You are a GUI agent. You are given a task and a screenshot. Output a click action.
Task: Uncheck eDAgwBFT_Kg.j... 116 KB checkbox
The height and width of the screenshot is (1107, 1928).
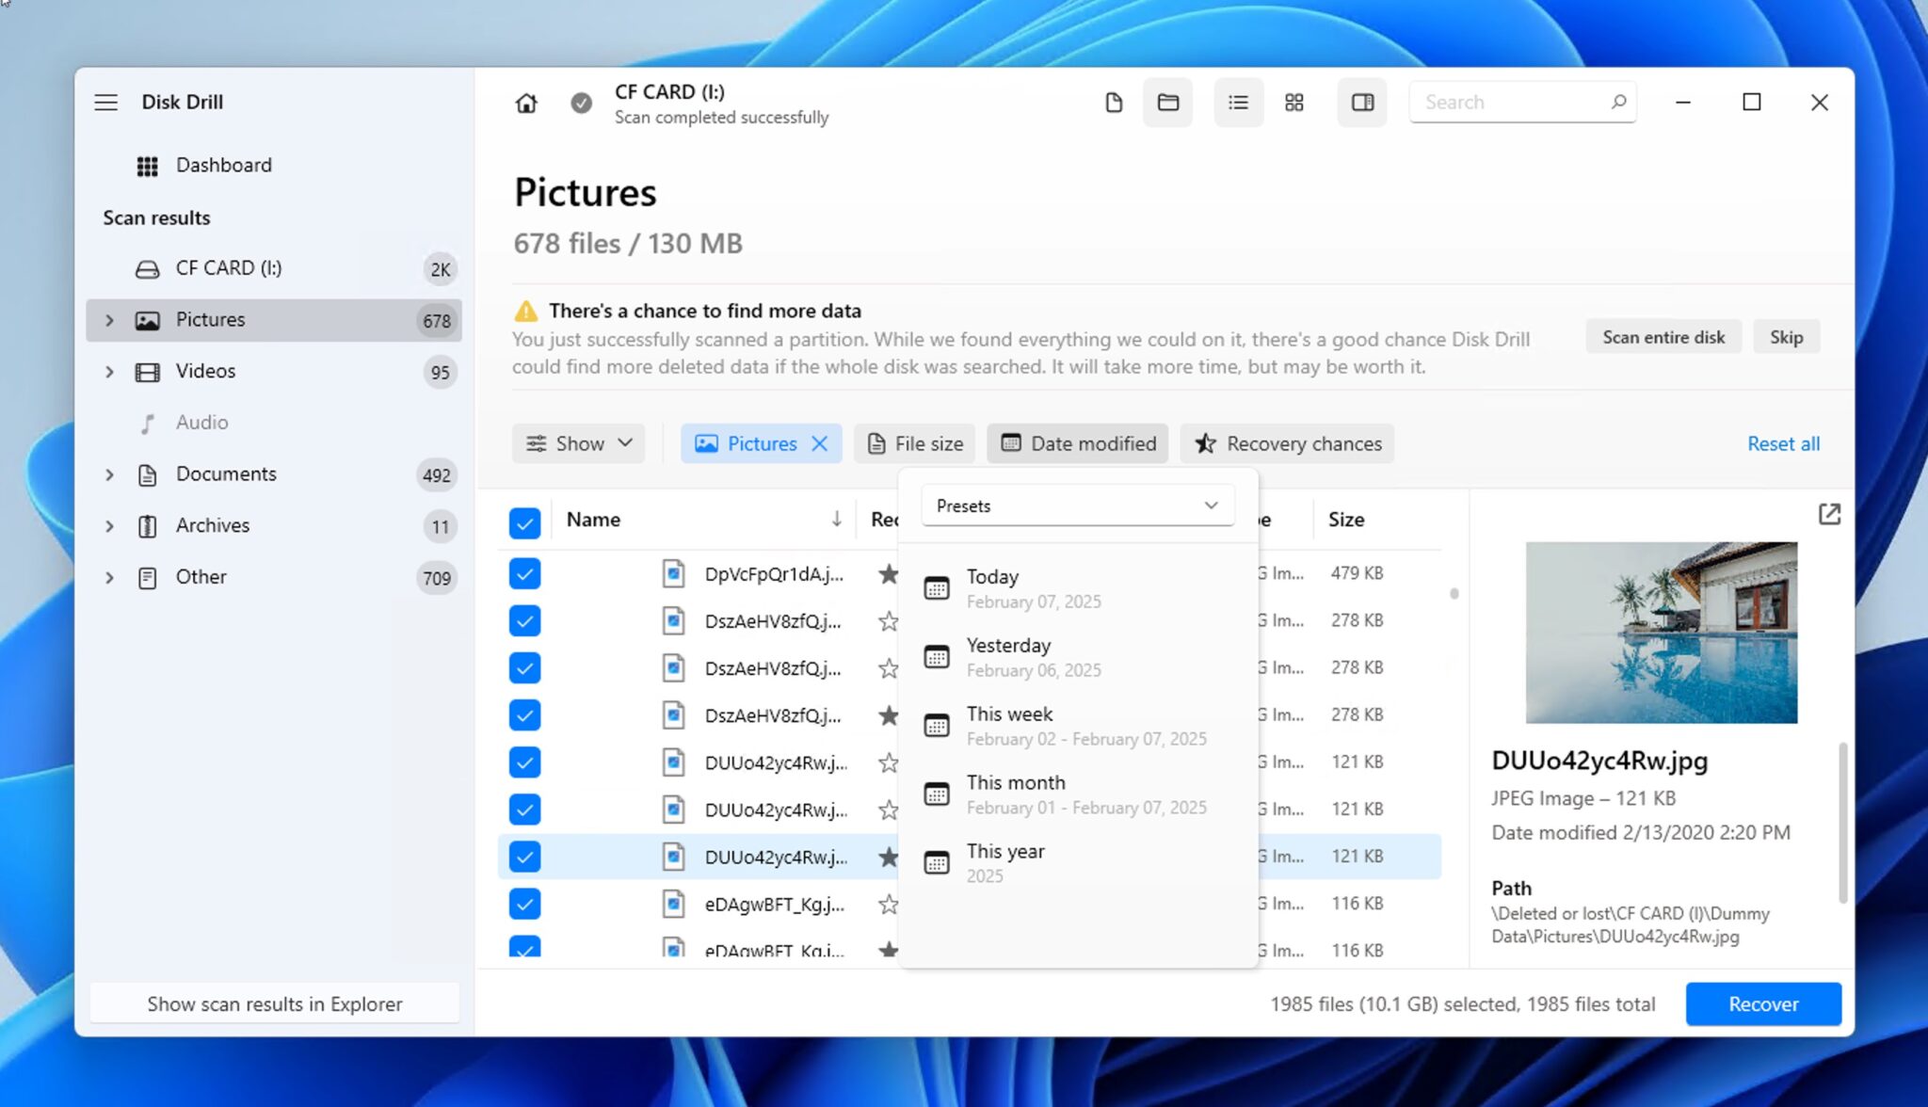click(524, 904)
